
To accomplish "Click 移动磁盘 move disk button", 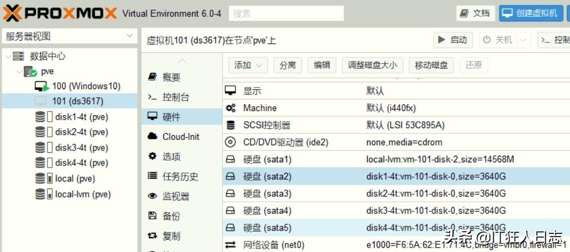I will (431, 66).
